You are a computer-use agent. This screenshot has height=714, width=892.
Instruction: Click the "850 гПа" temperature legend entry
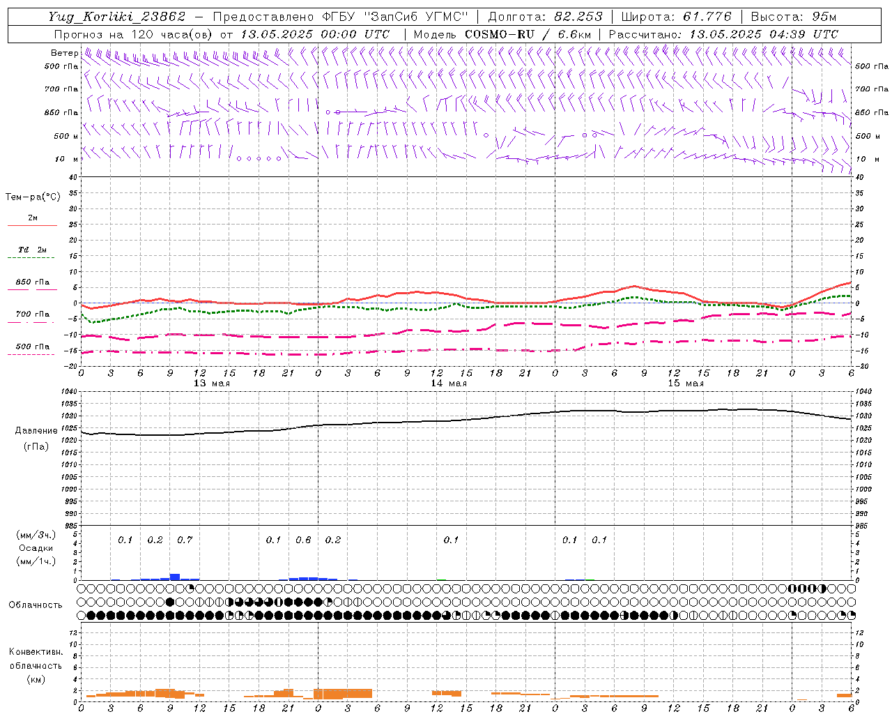[x=33, y=282]
